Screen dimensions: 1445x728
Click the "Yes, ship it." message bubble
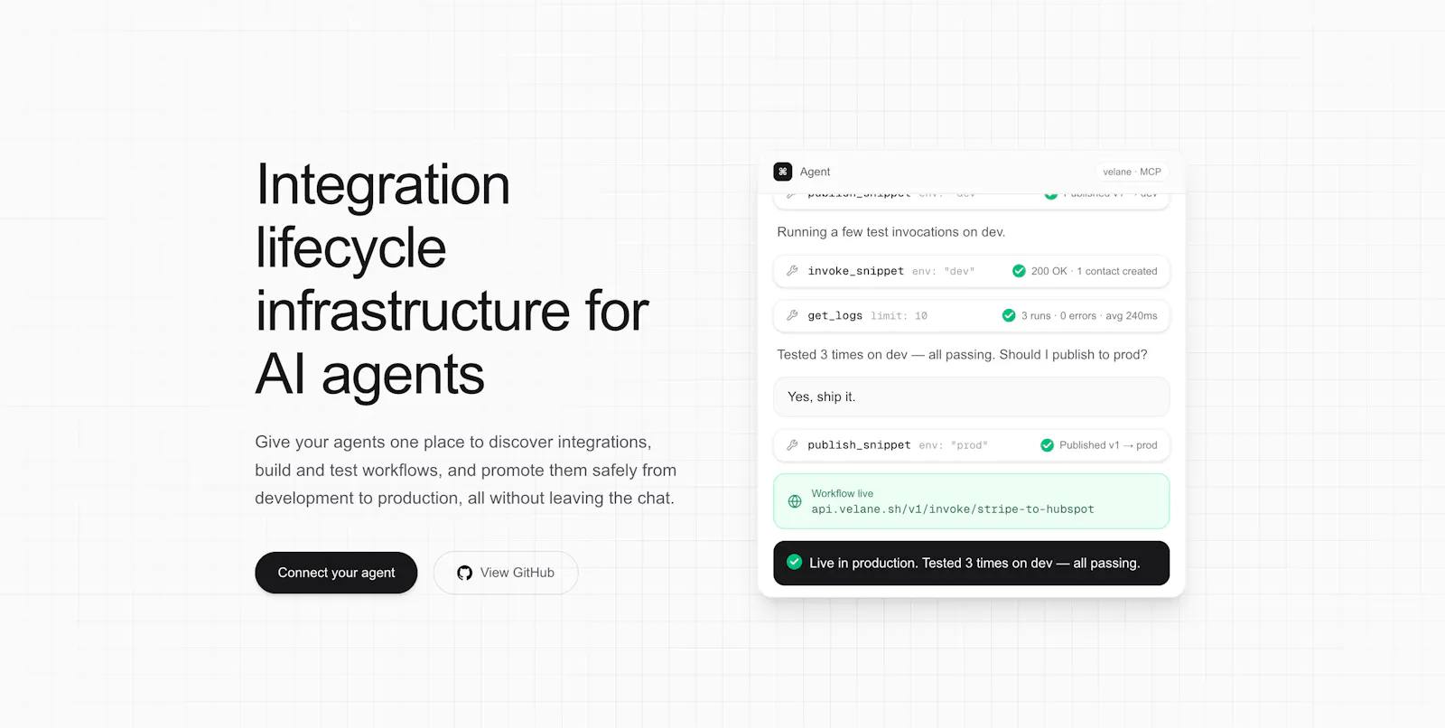(972, 397)
